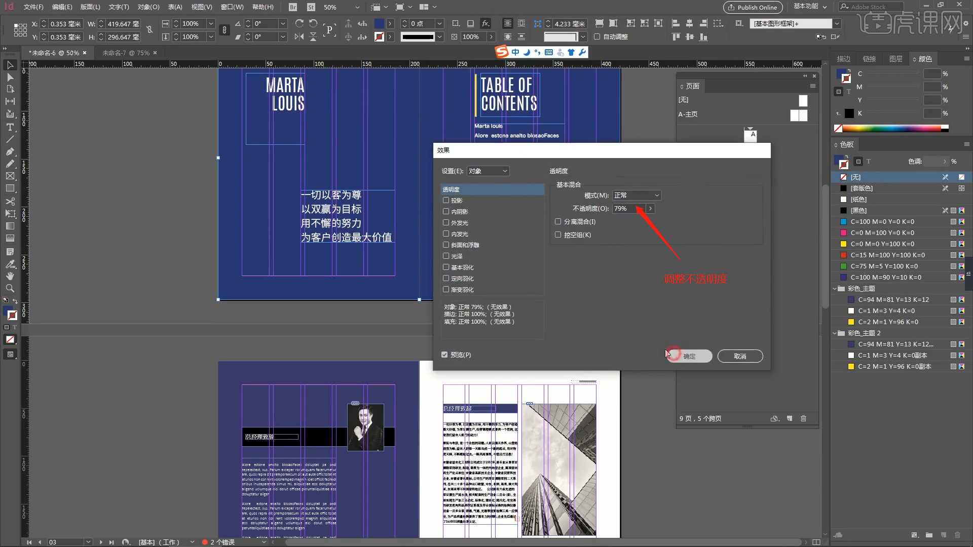This screenshot has height=547, width=973.
Task: Select the Scissors tool
Action: click(x=10, y=201)
